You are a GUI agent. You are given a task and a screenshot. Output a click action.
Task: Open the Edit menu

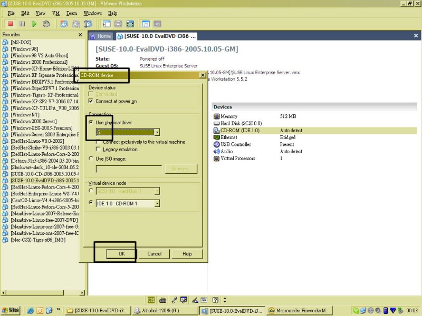(x=25, y=13)
